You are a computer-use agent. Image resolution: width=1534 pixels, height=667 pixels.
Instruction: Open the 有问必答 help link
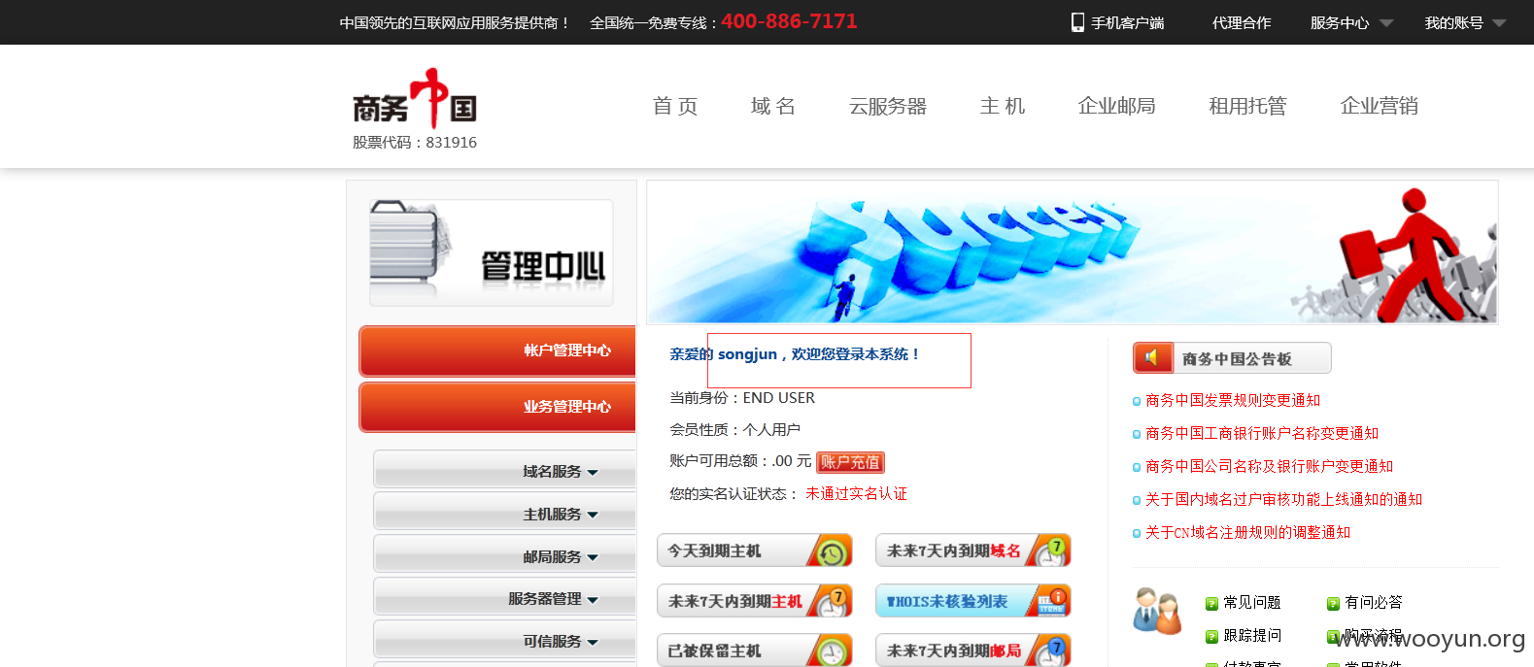tap(1374, 603)
